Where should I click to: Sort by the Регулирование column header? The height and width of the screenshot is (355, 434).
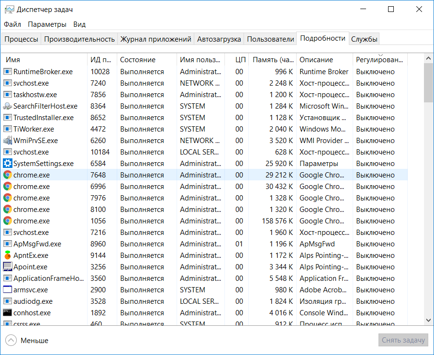(x=379, y=60)
